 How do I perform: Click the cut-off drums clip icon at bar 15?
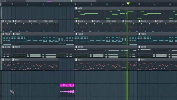[x=170, y=21]
